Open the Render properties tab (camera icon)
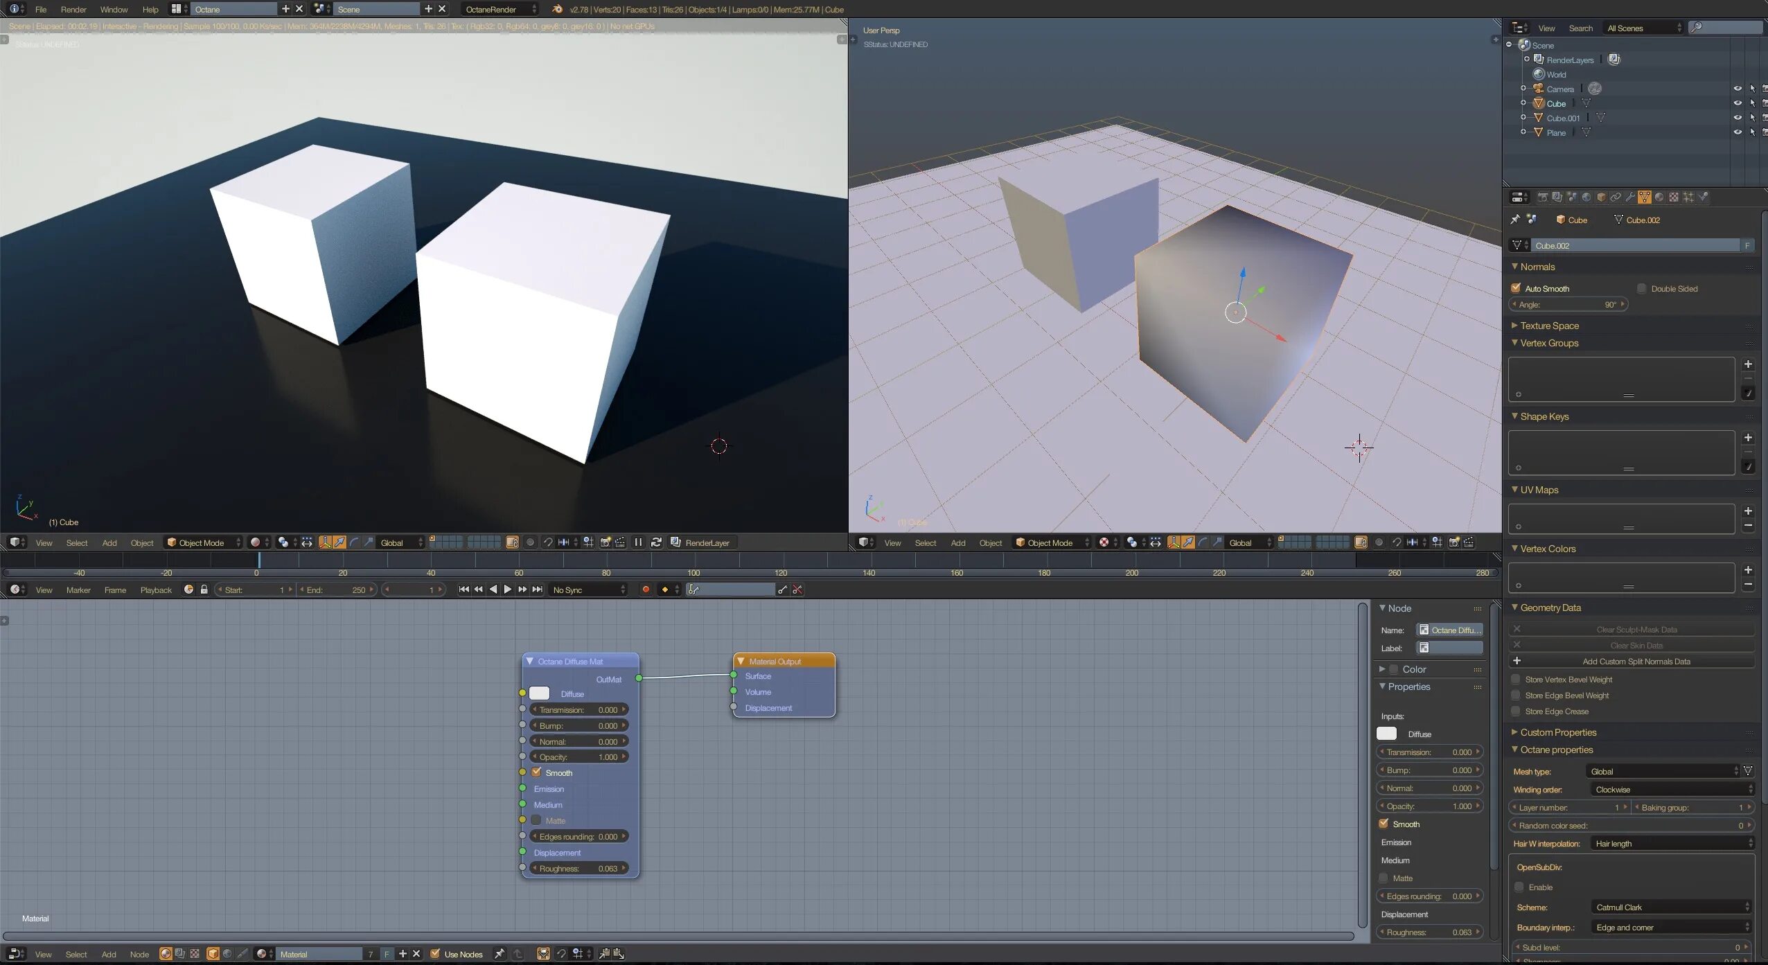The image size is (1768, 965). pos(1544,197)
